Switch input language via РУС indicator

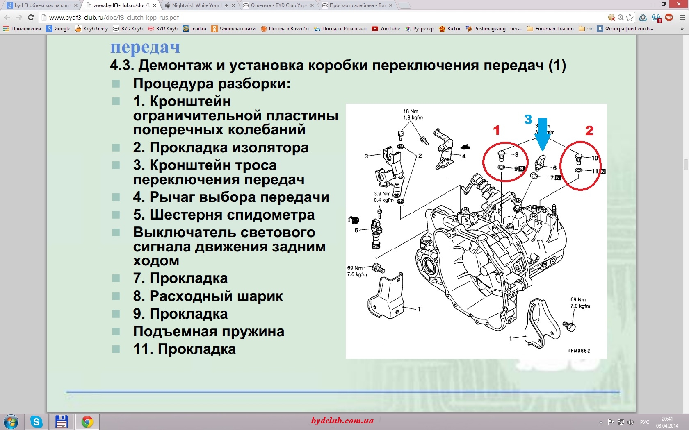coord(645,422)
